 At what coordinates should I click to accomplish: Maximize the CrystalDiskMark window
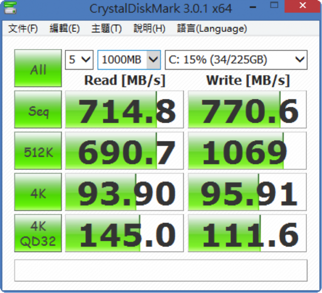coord(274,5)
